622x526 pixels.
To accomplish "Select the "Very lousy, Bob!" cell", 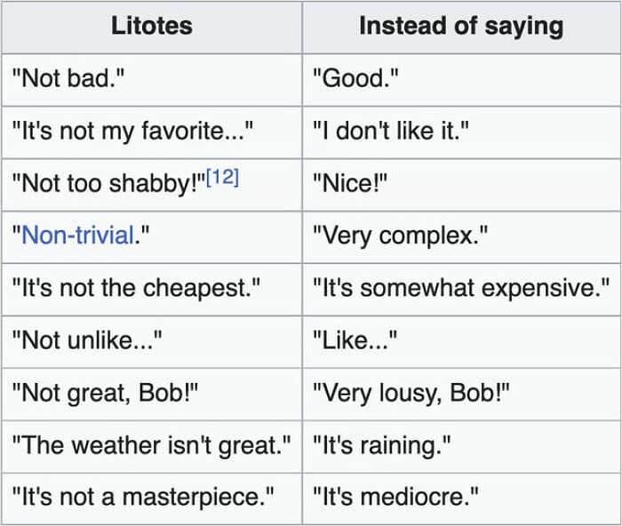I will click(x=410, y=393).
